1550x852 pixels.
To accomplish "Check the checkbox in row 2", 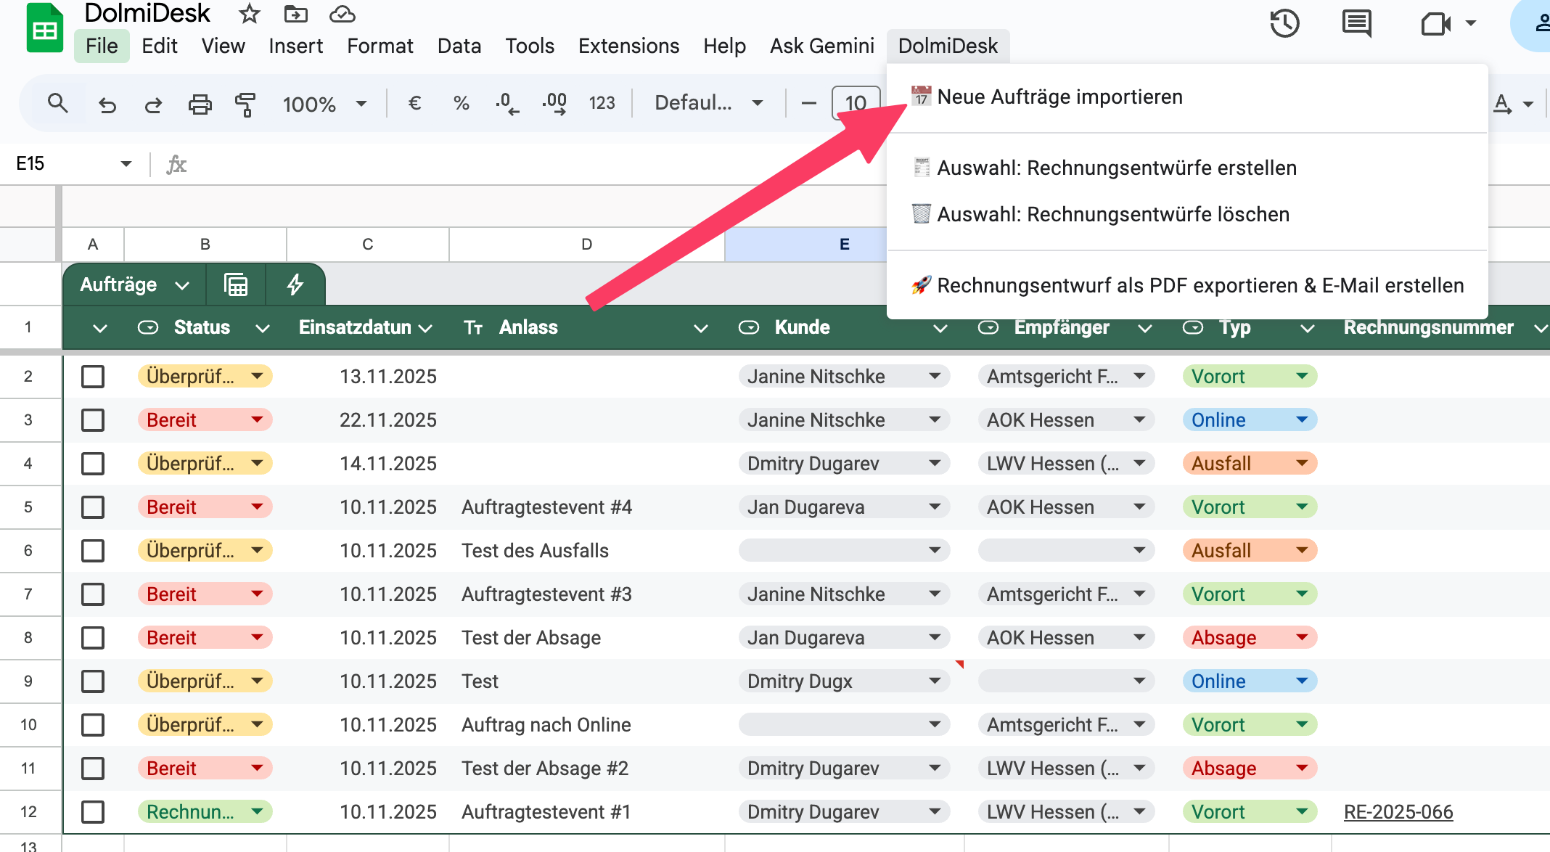I will (93, 377).
